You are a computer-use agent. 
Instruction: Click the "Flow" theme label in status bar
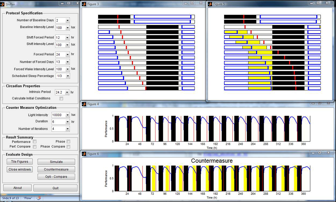tap(28, 198)
